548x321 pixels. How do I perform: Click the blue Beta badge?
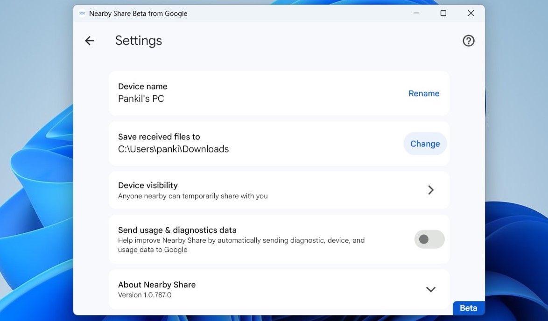pyautogui.click(x=468, y=308)
